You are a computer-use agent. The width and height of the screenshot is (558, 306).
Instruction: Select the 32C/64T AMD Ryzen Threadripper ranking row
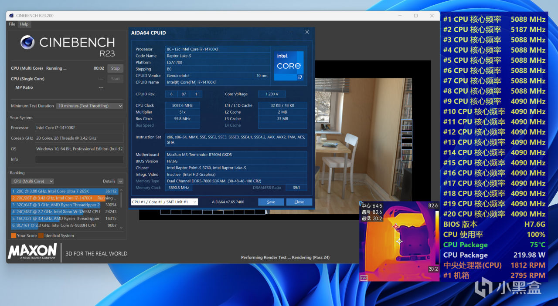pyautogui.click(x=65, y=205)
